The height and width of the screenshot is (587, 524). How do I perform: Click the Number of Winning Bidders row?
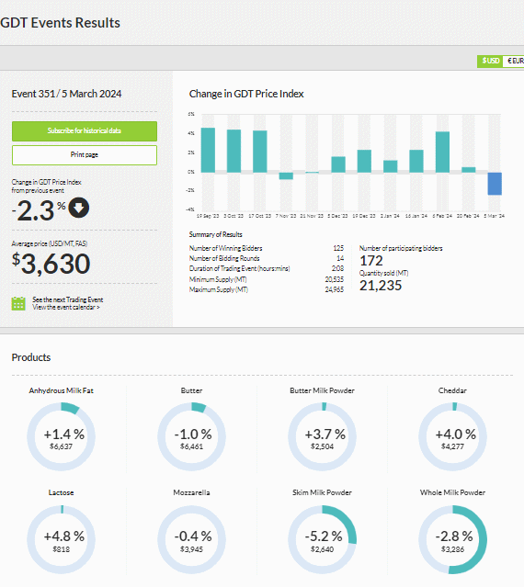coord(267,248)
